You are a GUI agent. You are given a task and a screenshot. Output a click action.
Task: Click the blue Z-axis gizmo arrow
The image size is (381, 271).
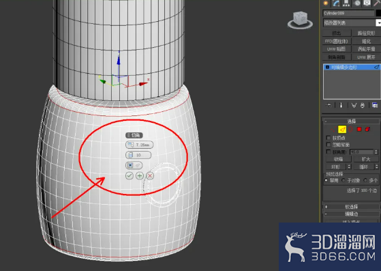point(119,60)
